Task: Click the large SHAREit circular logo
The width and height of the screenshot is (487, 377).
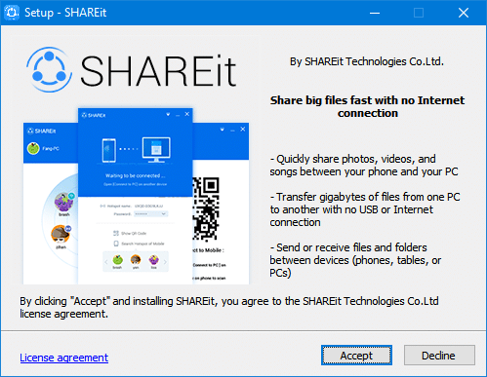Action: 49,69
